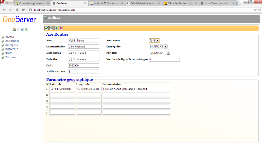Click row 5 Latitude field

click(63, 112)
